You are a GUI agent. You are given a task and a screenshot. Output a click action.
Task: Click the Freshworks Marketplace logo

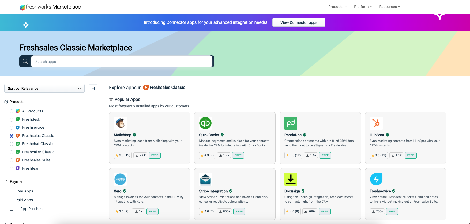tap(50, 7)
